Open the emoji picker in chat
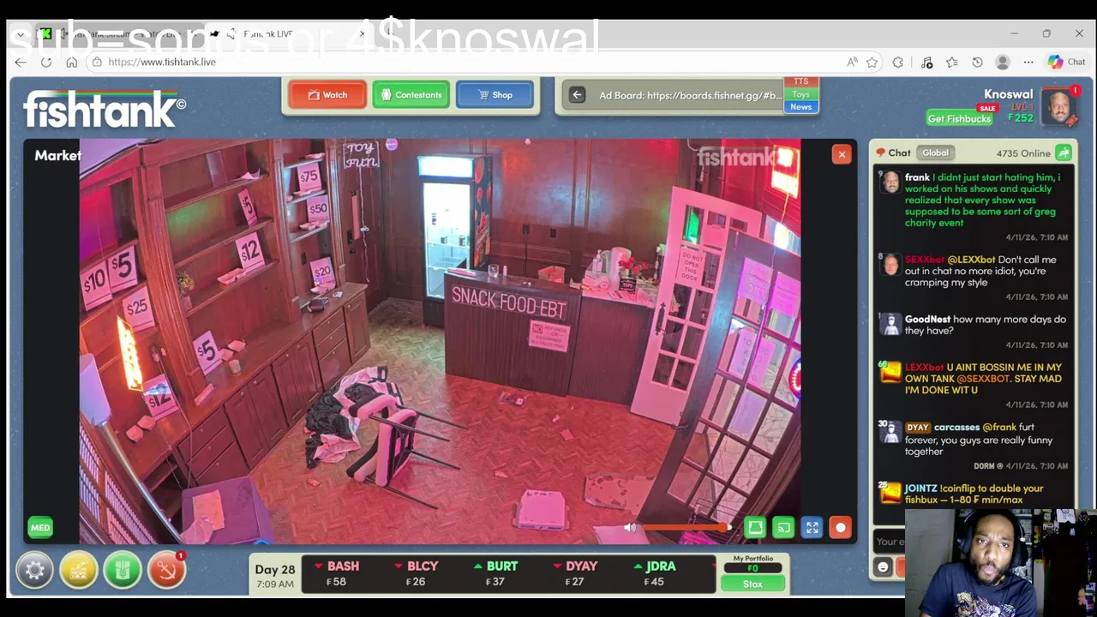 tap(883, 567)
